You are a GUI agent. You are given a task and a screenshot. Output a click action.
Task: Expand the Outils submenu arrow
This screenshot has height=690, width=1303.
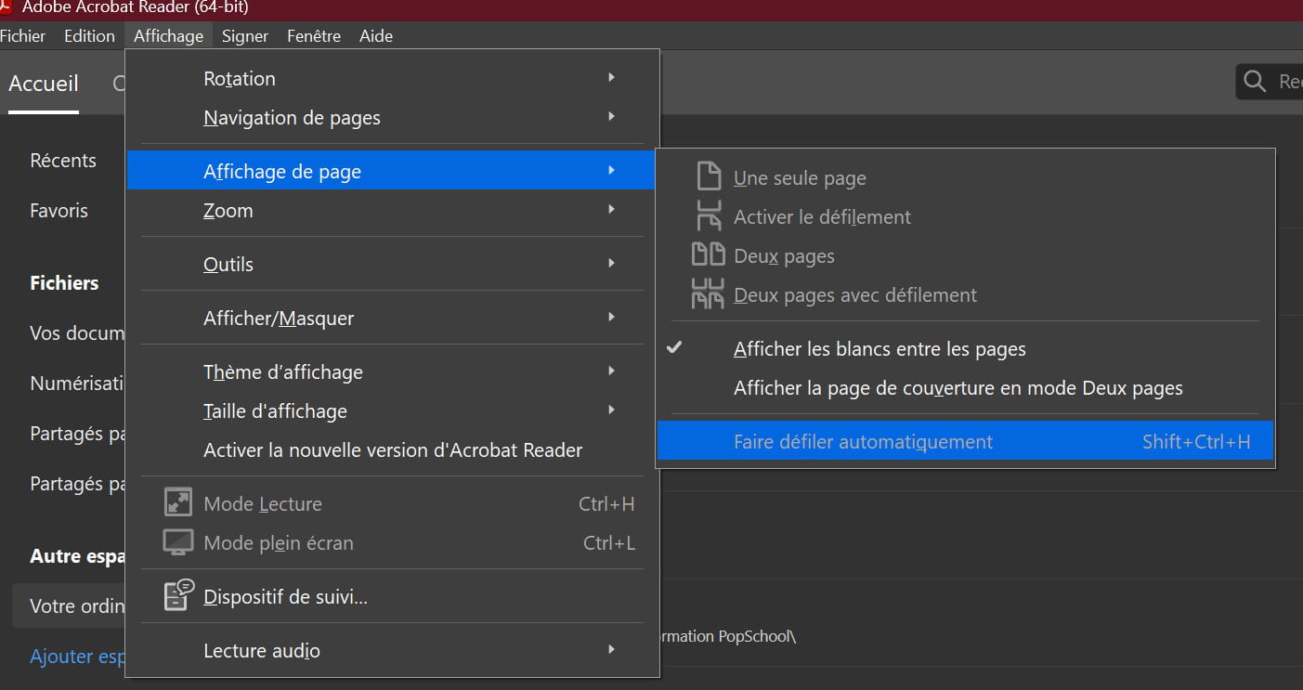click(x=611, y=263)
